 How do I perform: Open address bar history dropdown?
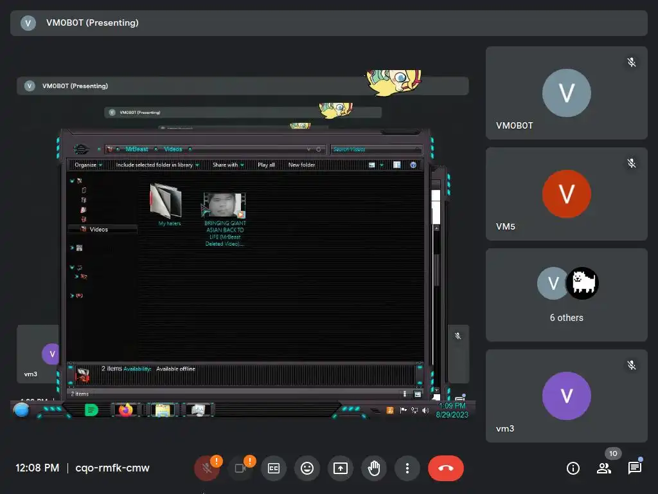click(308, 149)
